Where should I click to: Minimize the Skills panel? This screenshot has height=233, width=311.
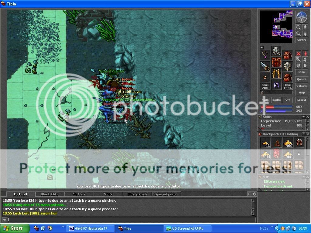pyautogui.click(x=303, y=117)
